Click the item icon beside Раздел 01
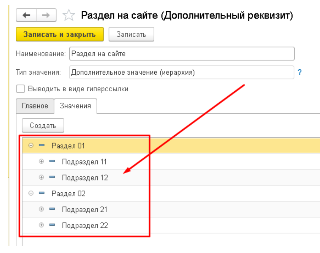Viewport: 320px width, 253px height. (x=42, y=145)
